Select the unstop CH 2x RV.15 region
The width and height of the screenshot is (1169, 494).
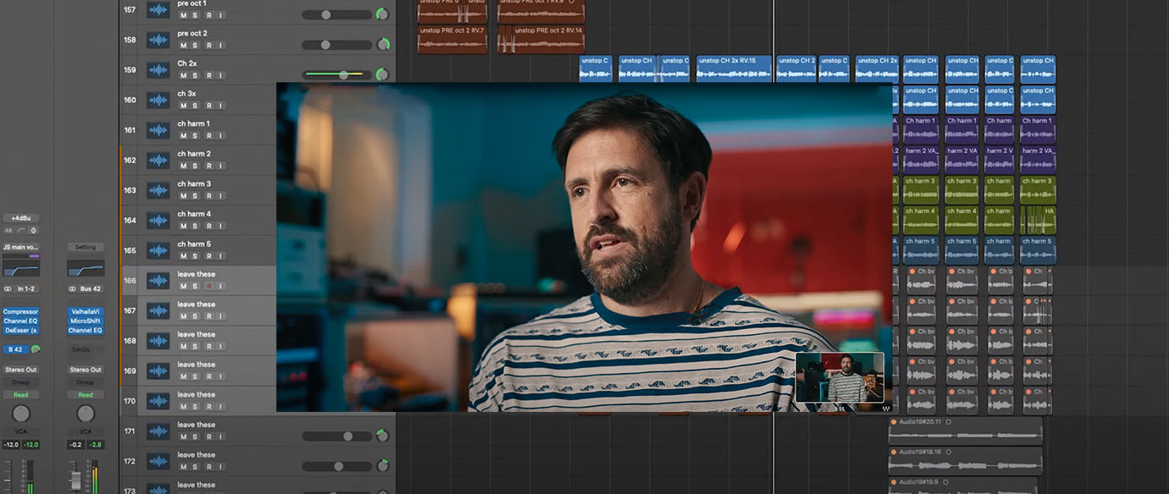click(x=734, y=69)
